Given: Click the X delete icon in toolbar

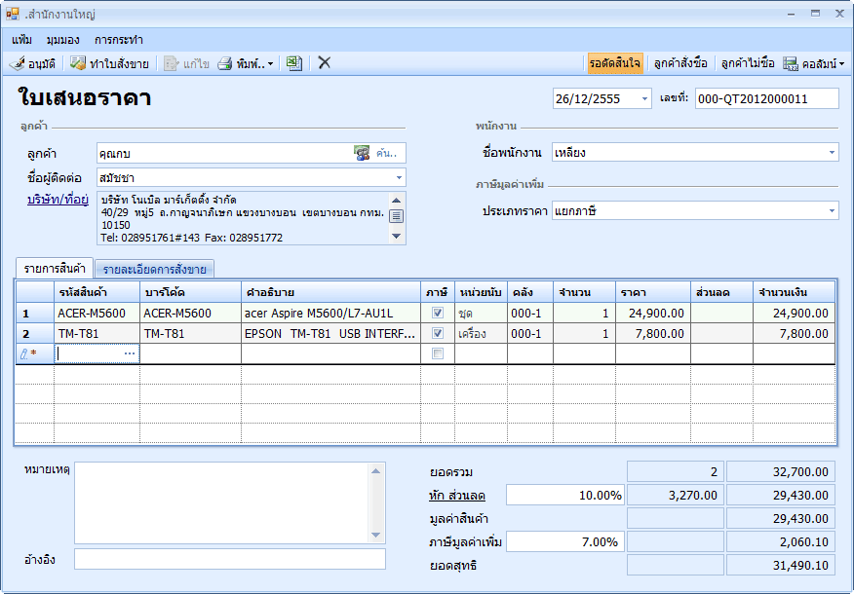Looking at the screenshot, I should pos(325,63).
